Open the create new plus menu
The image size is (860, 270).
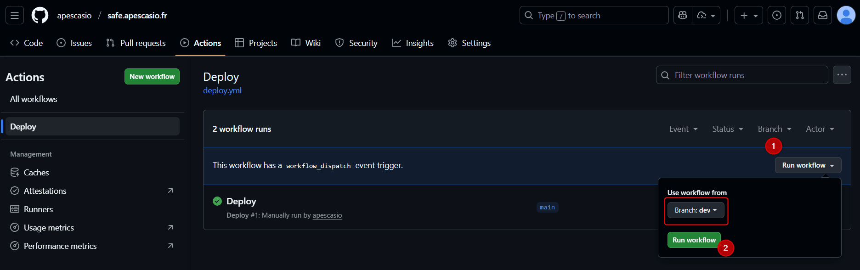(748, 16)
